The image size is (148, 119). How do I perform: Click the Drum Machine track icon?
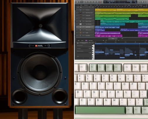tap(80, 24)
